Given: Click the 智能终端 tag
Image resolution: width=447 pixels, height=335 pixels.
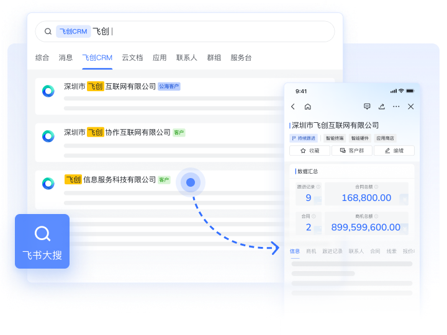Looking at the screenshot, I should (335, 138).
